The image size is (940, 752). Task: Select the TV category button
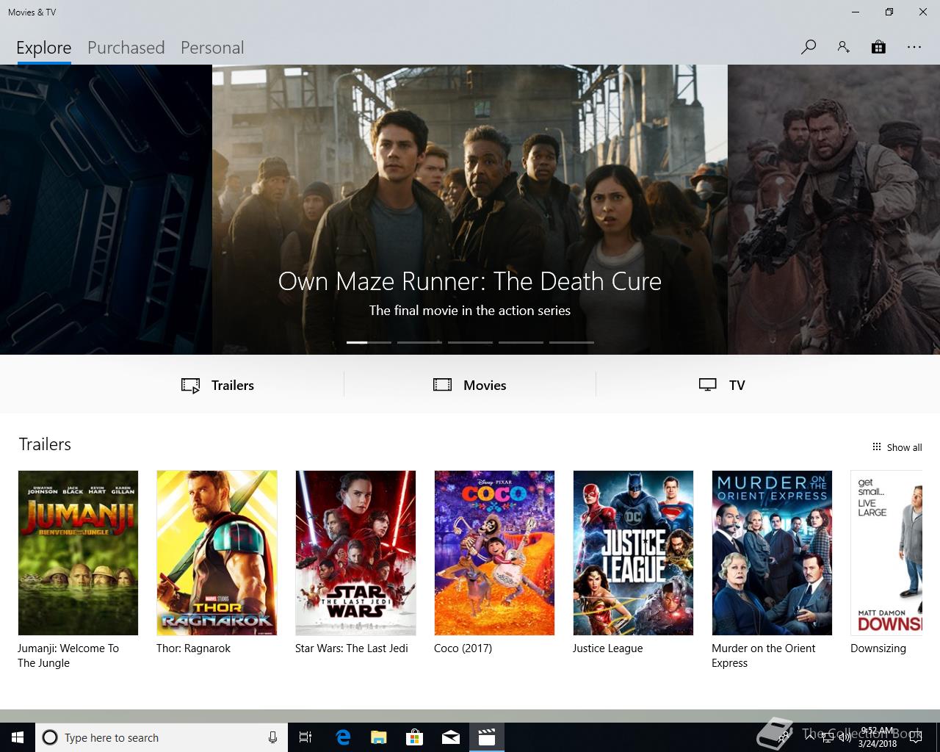point(722,385)
